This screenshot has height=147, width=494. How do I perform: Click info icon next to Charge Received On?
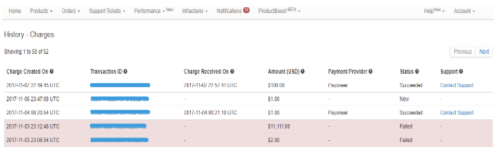coord(232,72)
